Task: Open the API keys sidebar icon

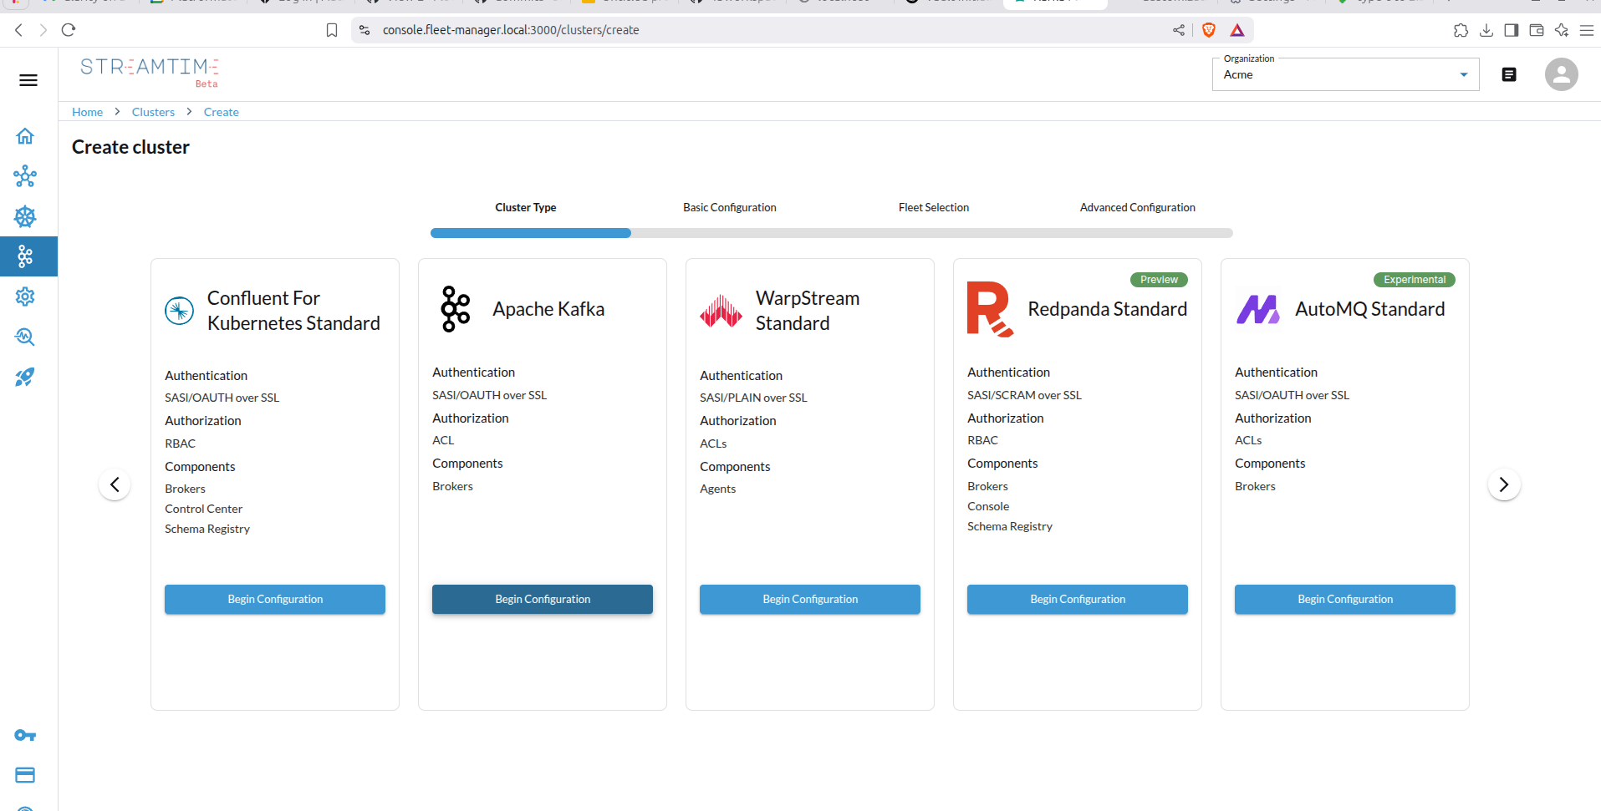Action: click(x=25, y=735)
